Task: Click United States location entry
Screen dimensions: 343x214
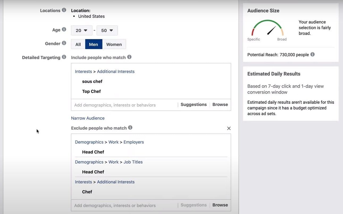Action: point(91,16)
